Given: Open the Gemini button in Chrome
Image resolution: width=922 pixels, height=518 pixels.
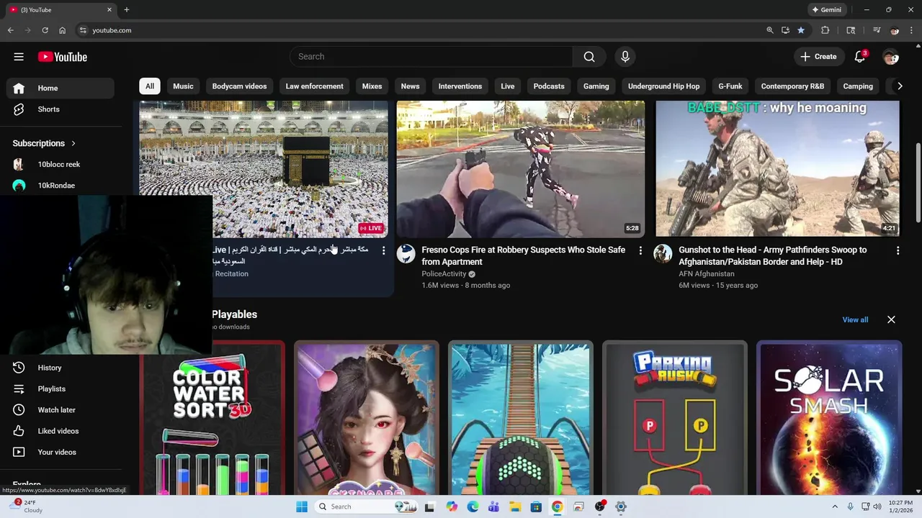Looking at the screenshot, I should pyautogui.click(x=827, y=10).
